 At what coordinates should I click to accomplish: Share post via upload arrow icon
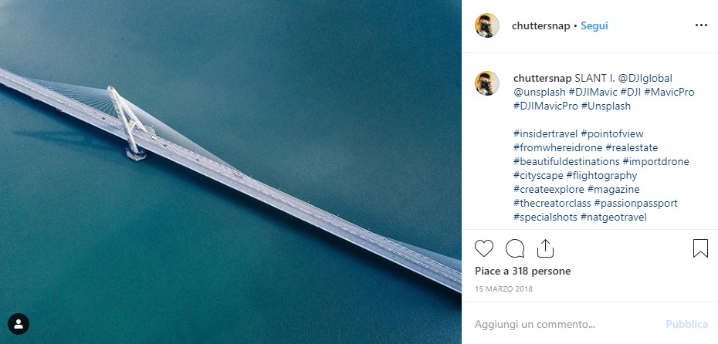tap(545, 248)
